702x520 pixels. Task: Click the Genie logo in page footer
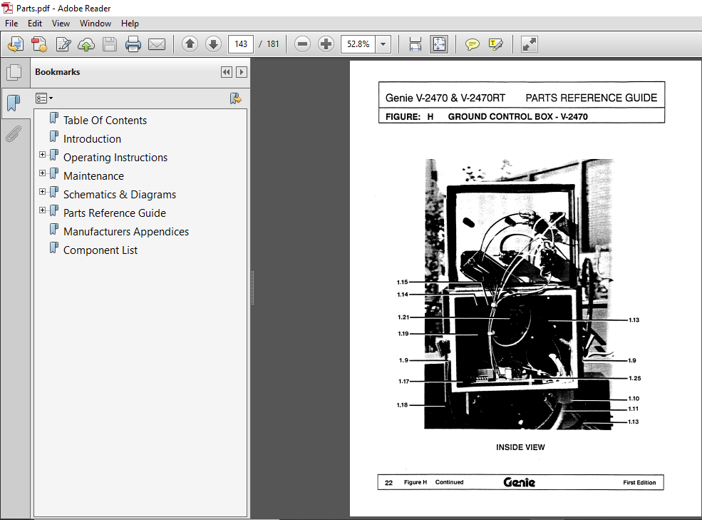coord(520,482)
